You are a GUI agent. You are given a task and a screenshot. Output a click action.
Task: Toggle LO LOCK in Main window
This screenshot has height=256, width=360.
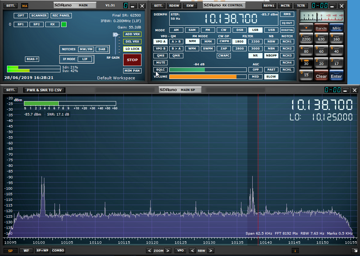point(132,49)
